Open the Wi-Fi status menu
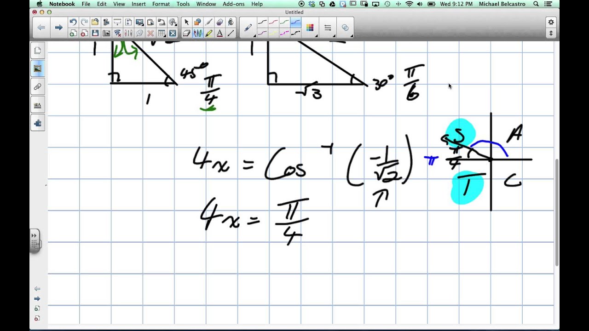The height and width of the screenshot is (331, 589). coord(409,4)
